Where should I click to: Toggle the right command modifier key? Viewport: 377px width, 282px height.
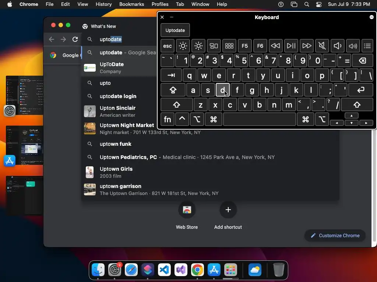(305, 119)
